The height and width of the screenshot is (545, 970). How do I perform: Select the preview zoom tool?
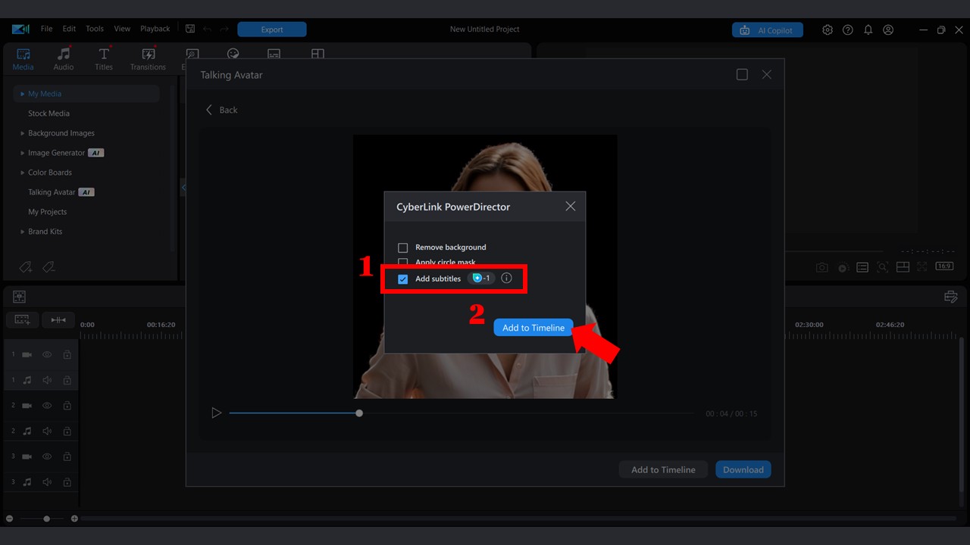coord(882,266)
